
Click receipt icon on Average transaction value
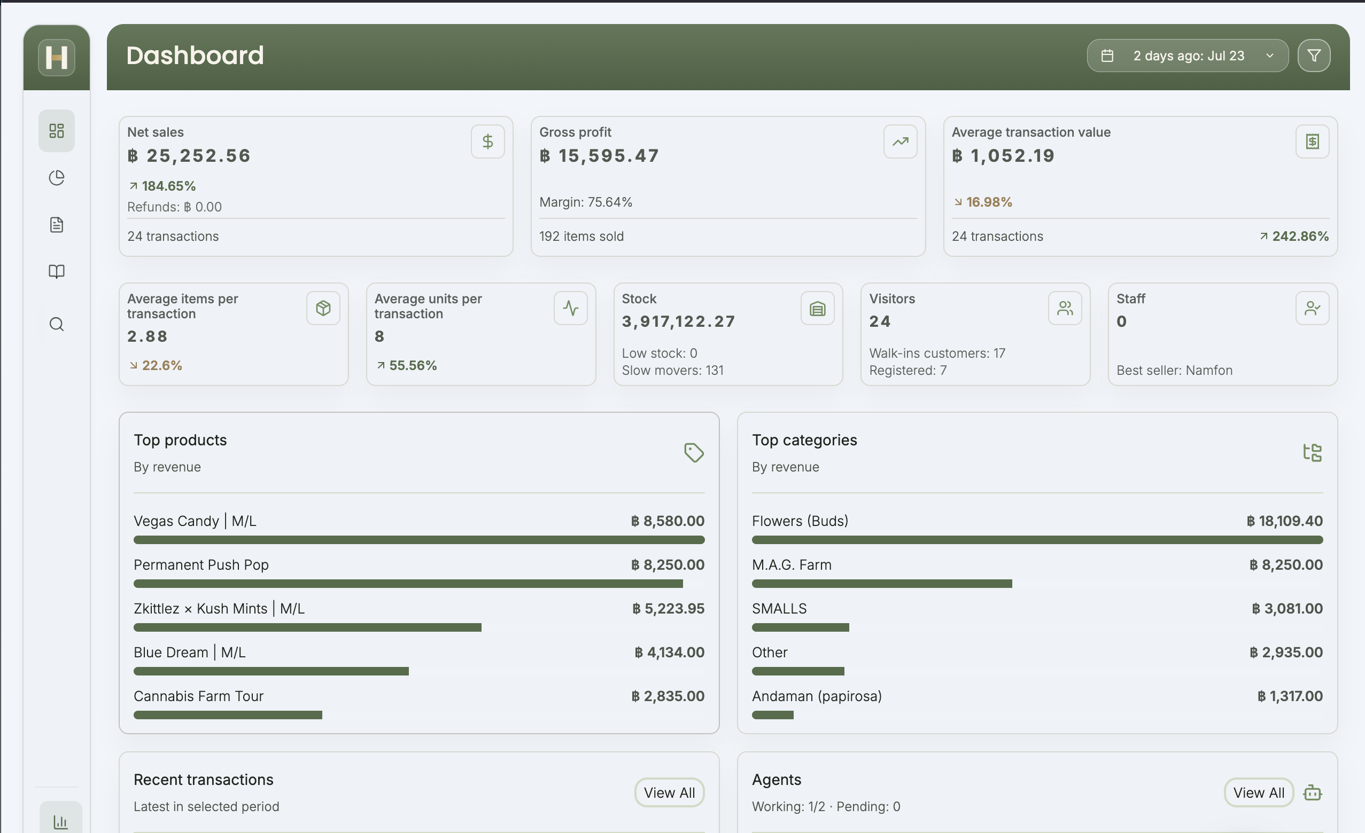click(x=1313, y=142)
